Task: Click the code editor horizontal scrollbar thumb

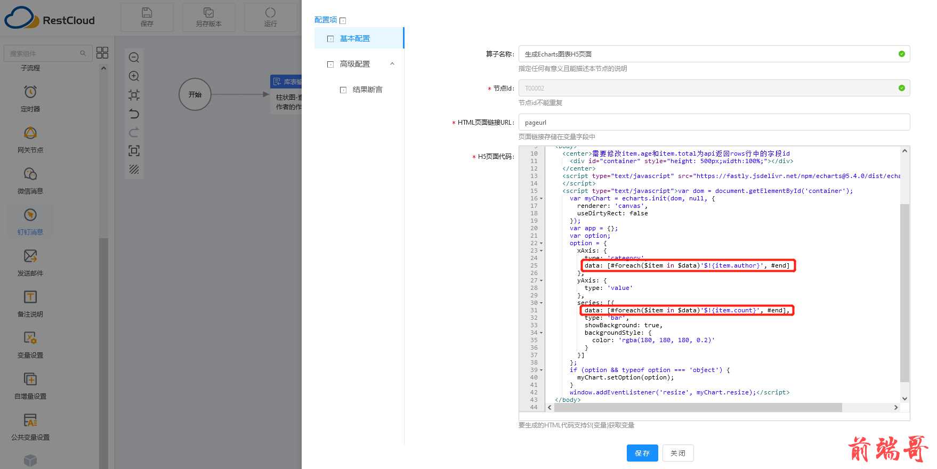Action: click(698, 408)
